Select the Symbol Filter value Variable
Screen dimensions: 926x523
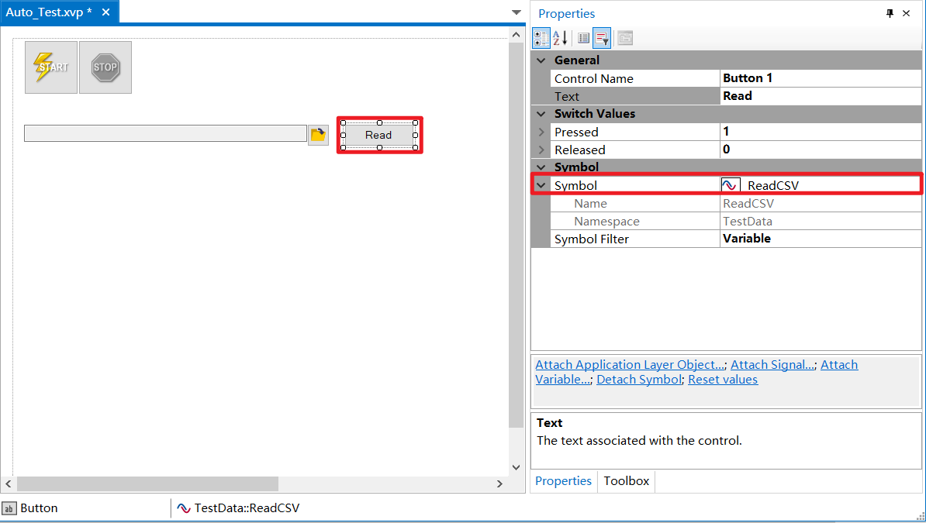[821, 239]
